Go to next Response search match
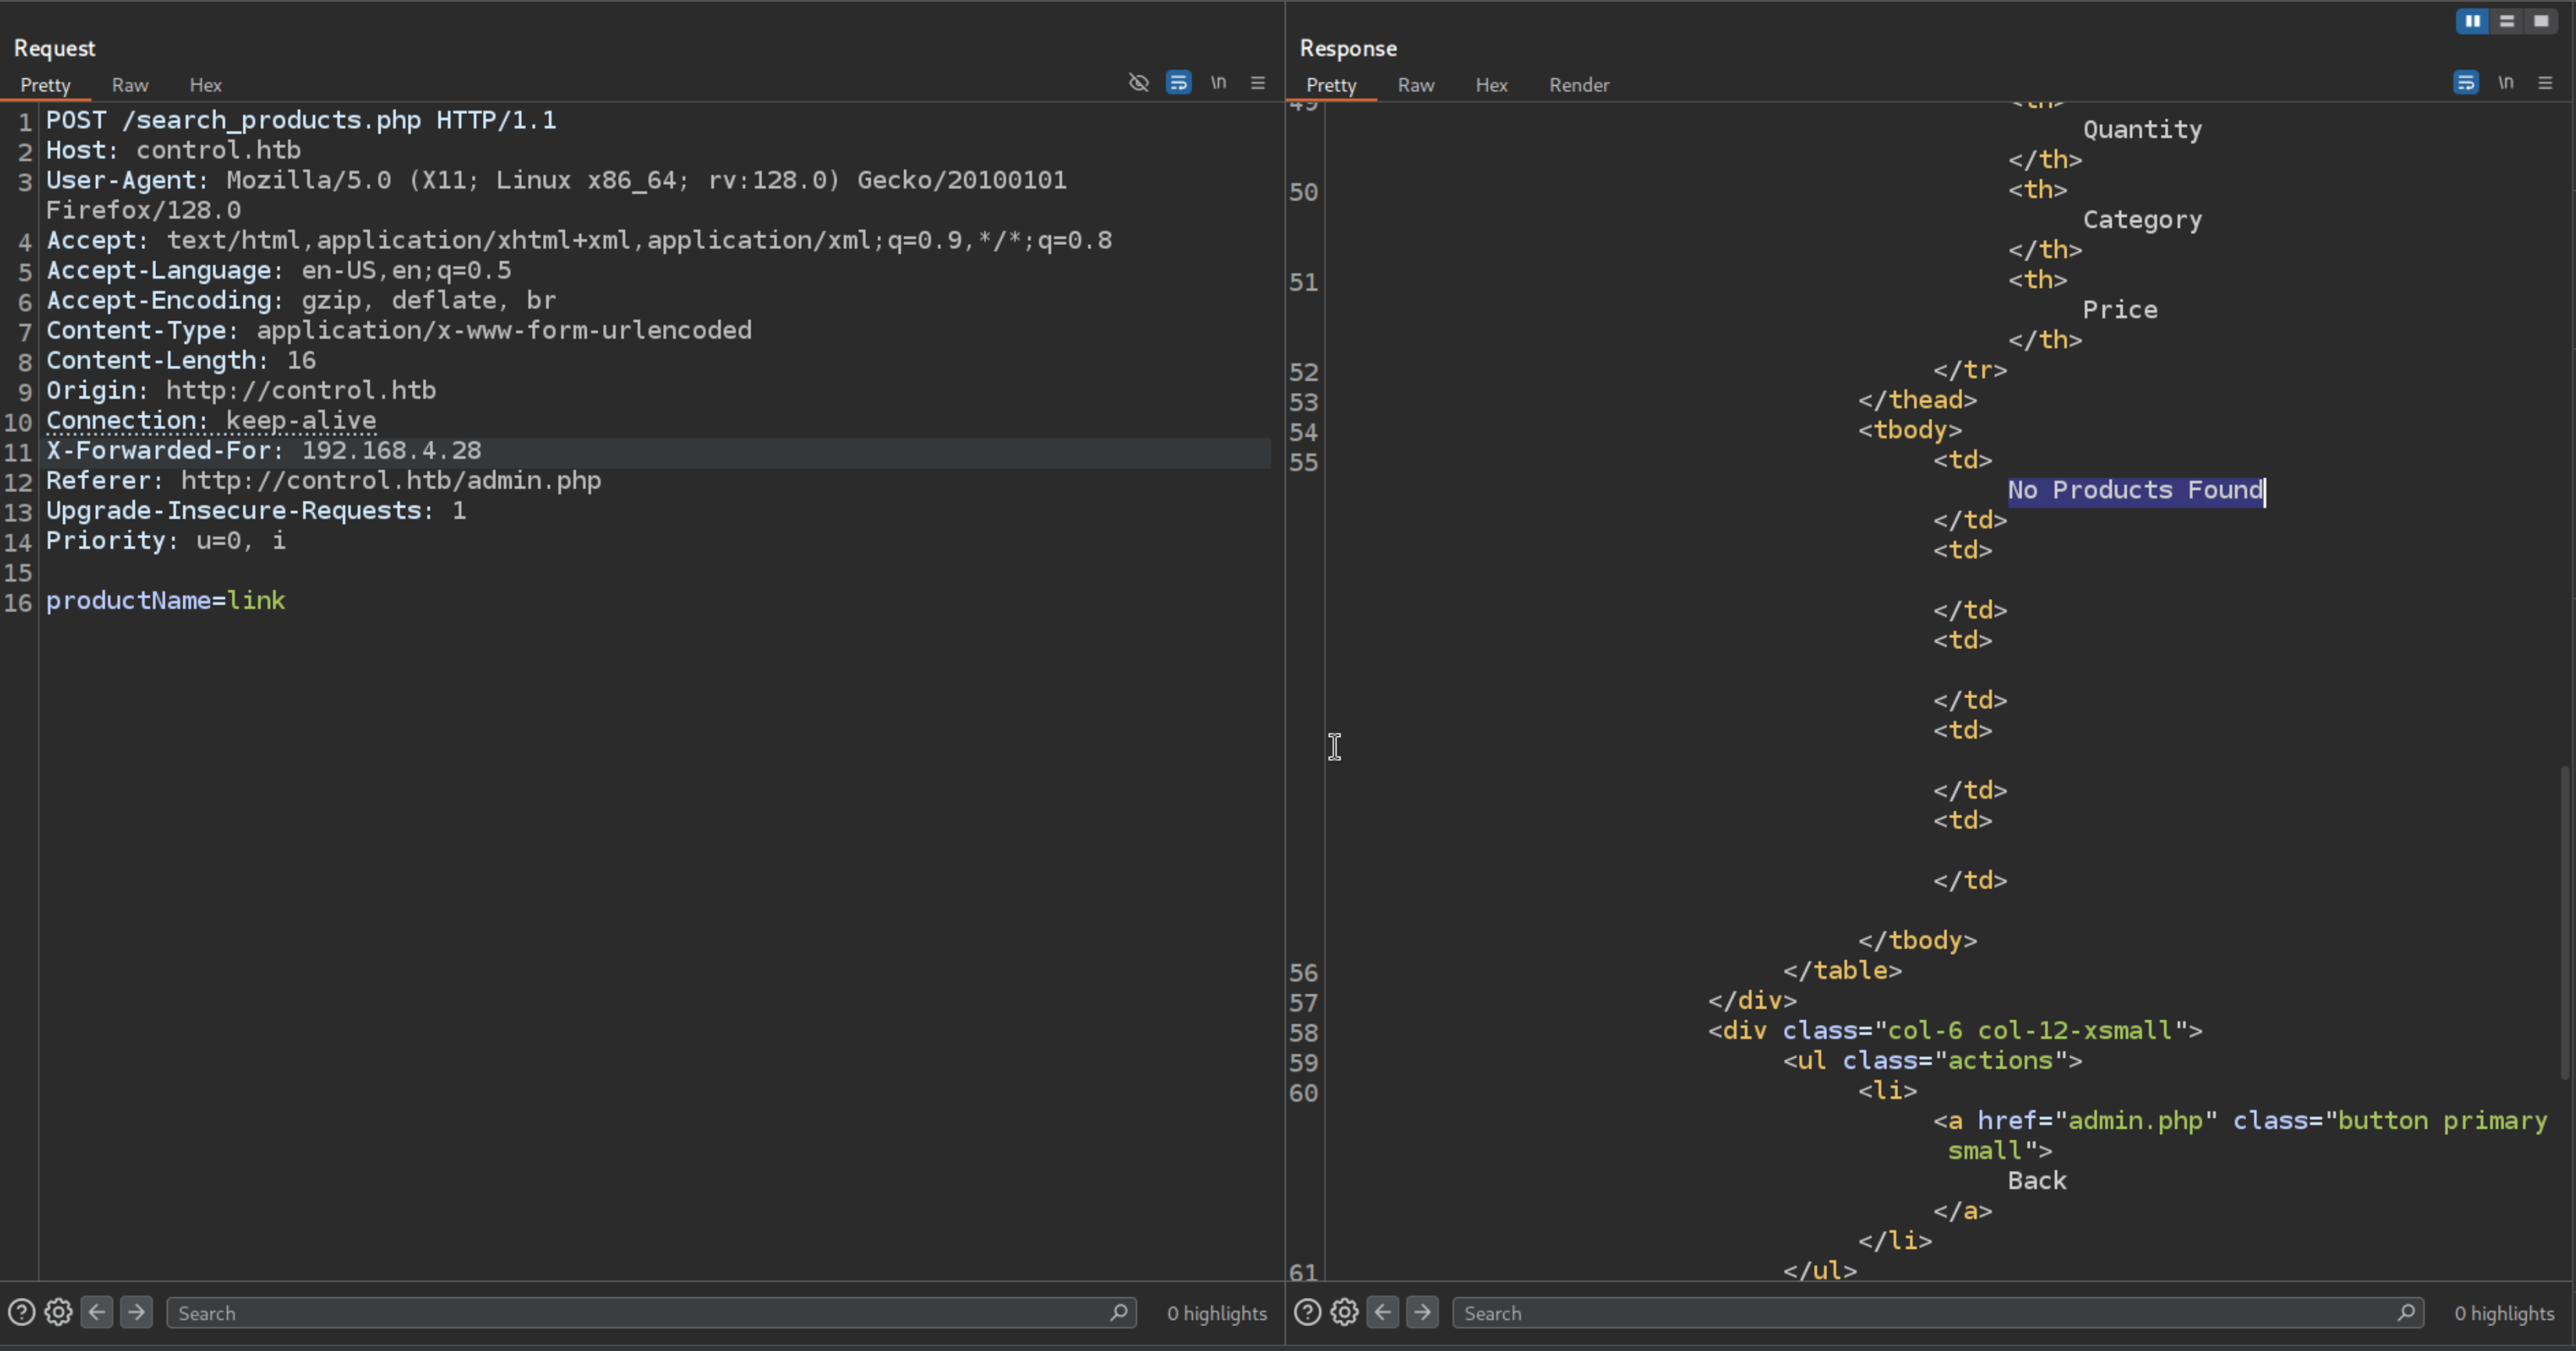Screen dimensions: 2576x1351 (1422, 1312)
